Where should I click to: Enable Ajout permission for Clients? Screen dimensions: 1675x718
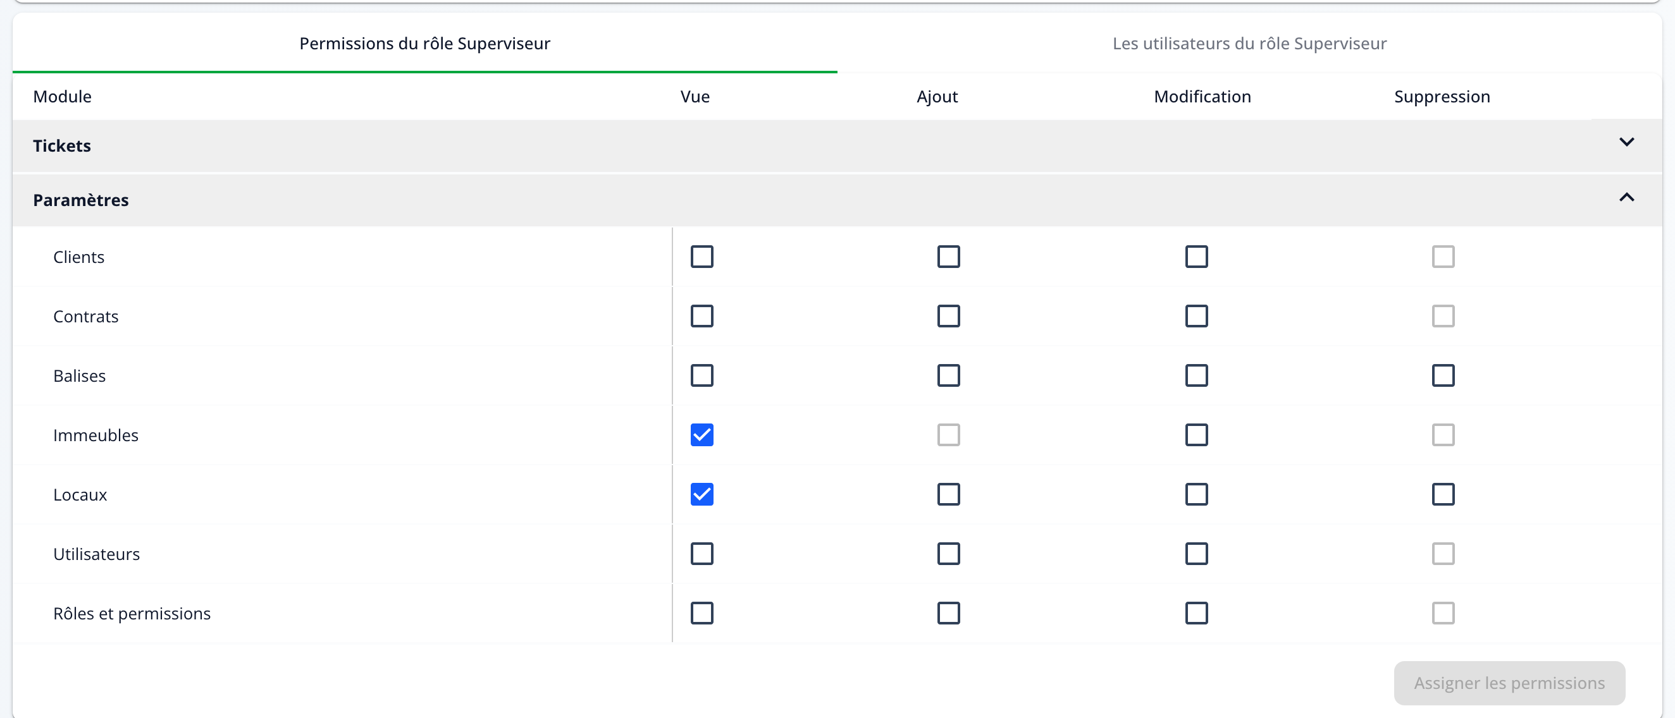click(949, 257)
